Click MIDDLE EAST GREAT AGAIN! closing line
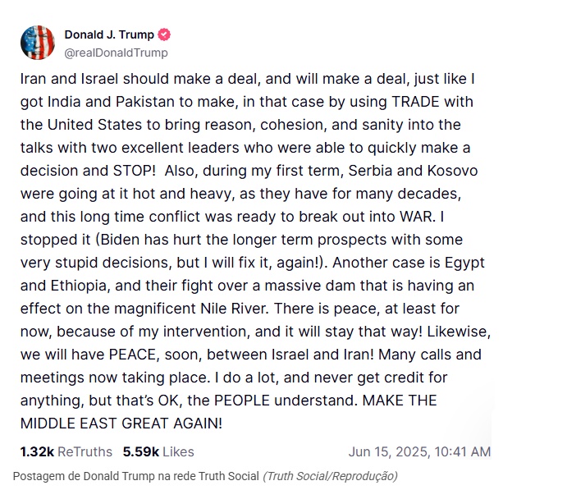Image resolution: width=567 pixels, height=490 pixels. (x=121, y=424)
